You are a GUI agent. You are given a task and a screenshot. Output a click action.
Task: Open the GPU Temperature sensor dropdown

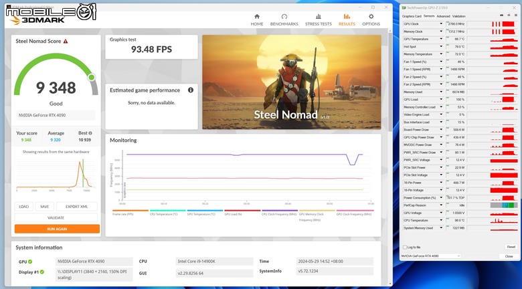[441, 39]
